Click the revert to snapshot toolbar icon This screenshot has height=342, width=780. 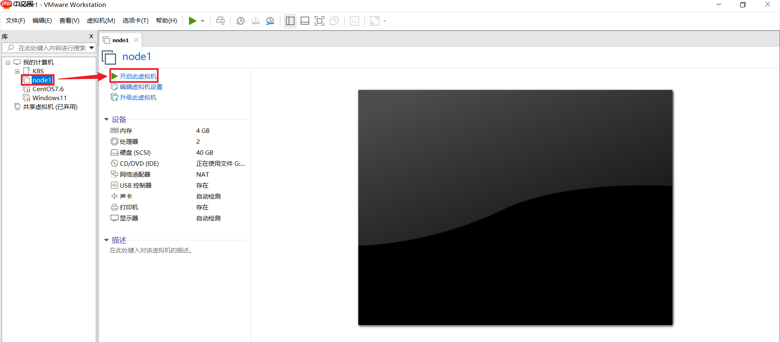256,21
